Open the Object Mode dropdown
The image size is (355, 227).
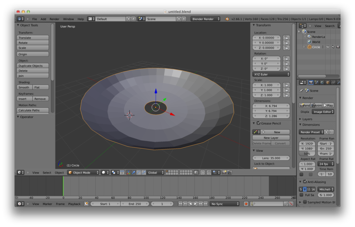tap(83, 173)
